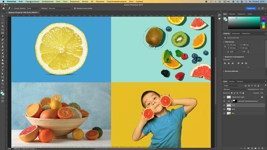This screenshot has width=267, height=150.
Task: Click align left edges icon in Properties
Action: coord(225,63)
